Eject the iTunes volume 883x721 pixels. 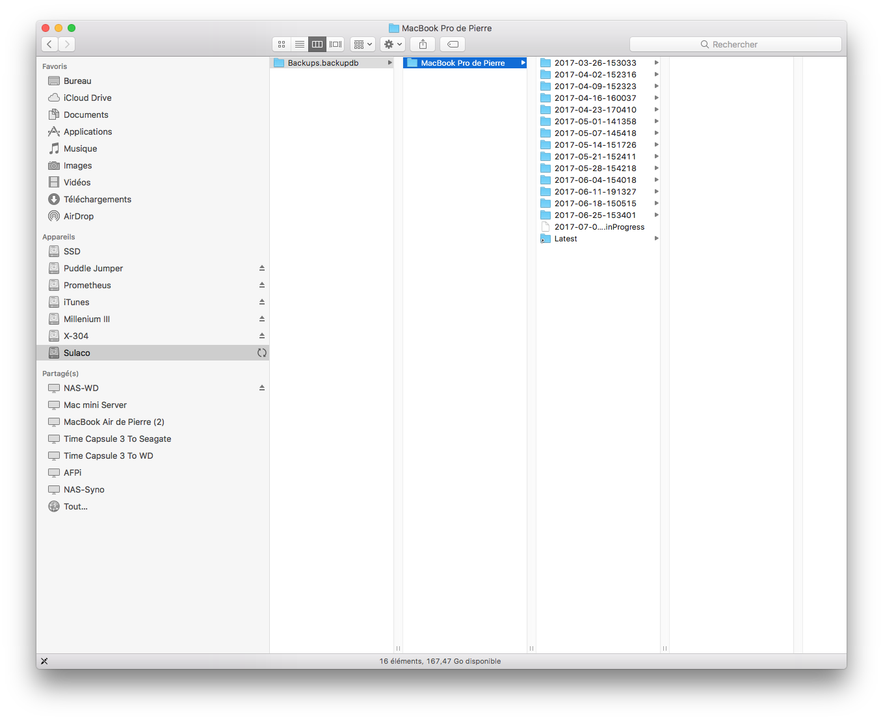click(262, 302)
